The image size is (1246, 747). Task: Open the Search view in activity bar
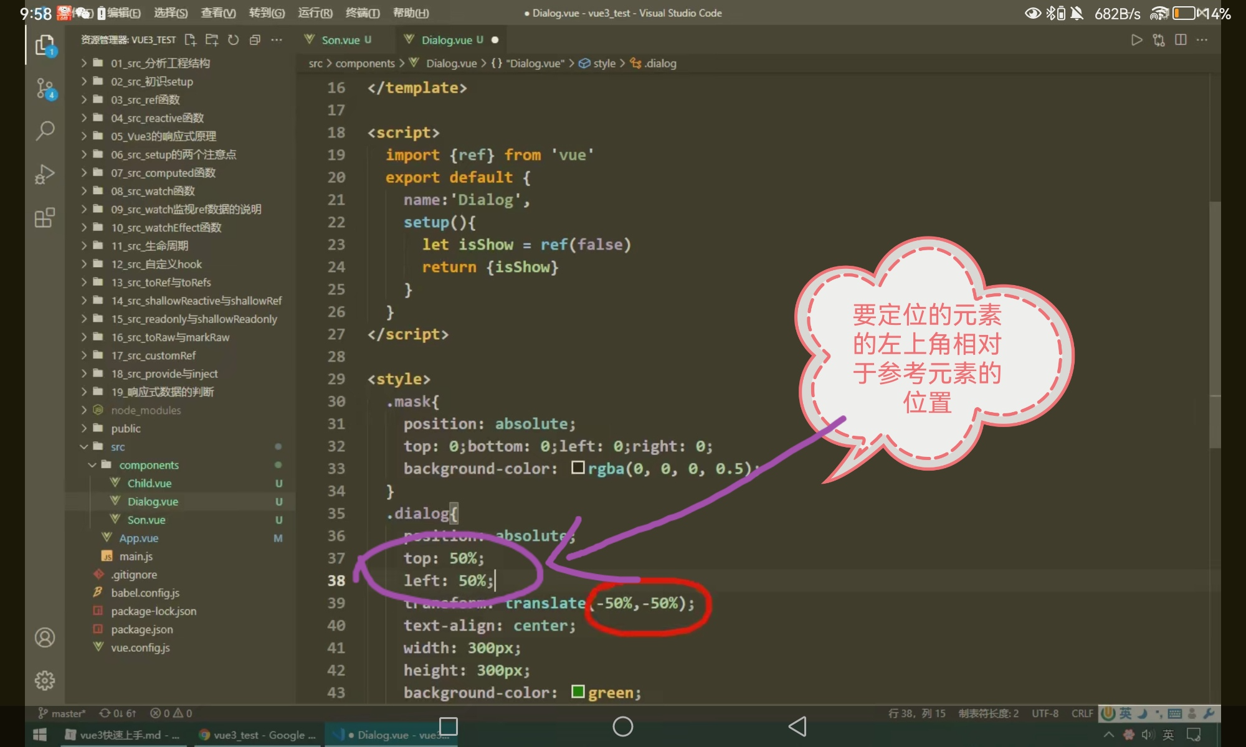tap(45, 131)
